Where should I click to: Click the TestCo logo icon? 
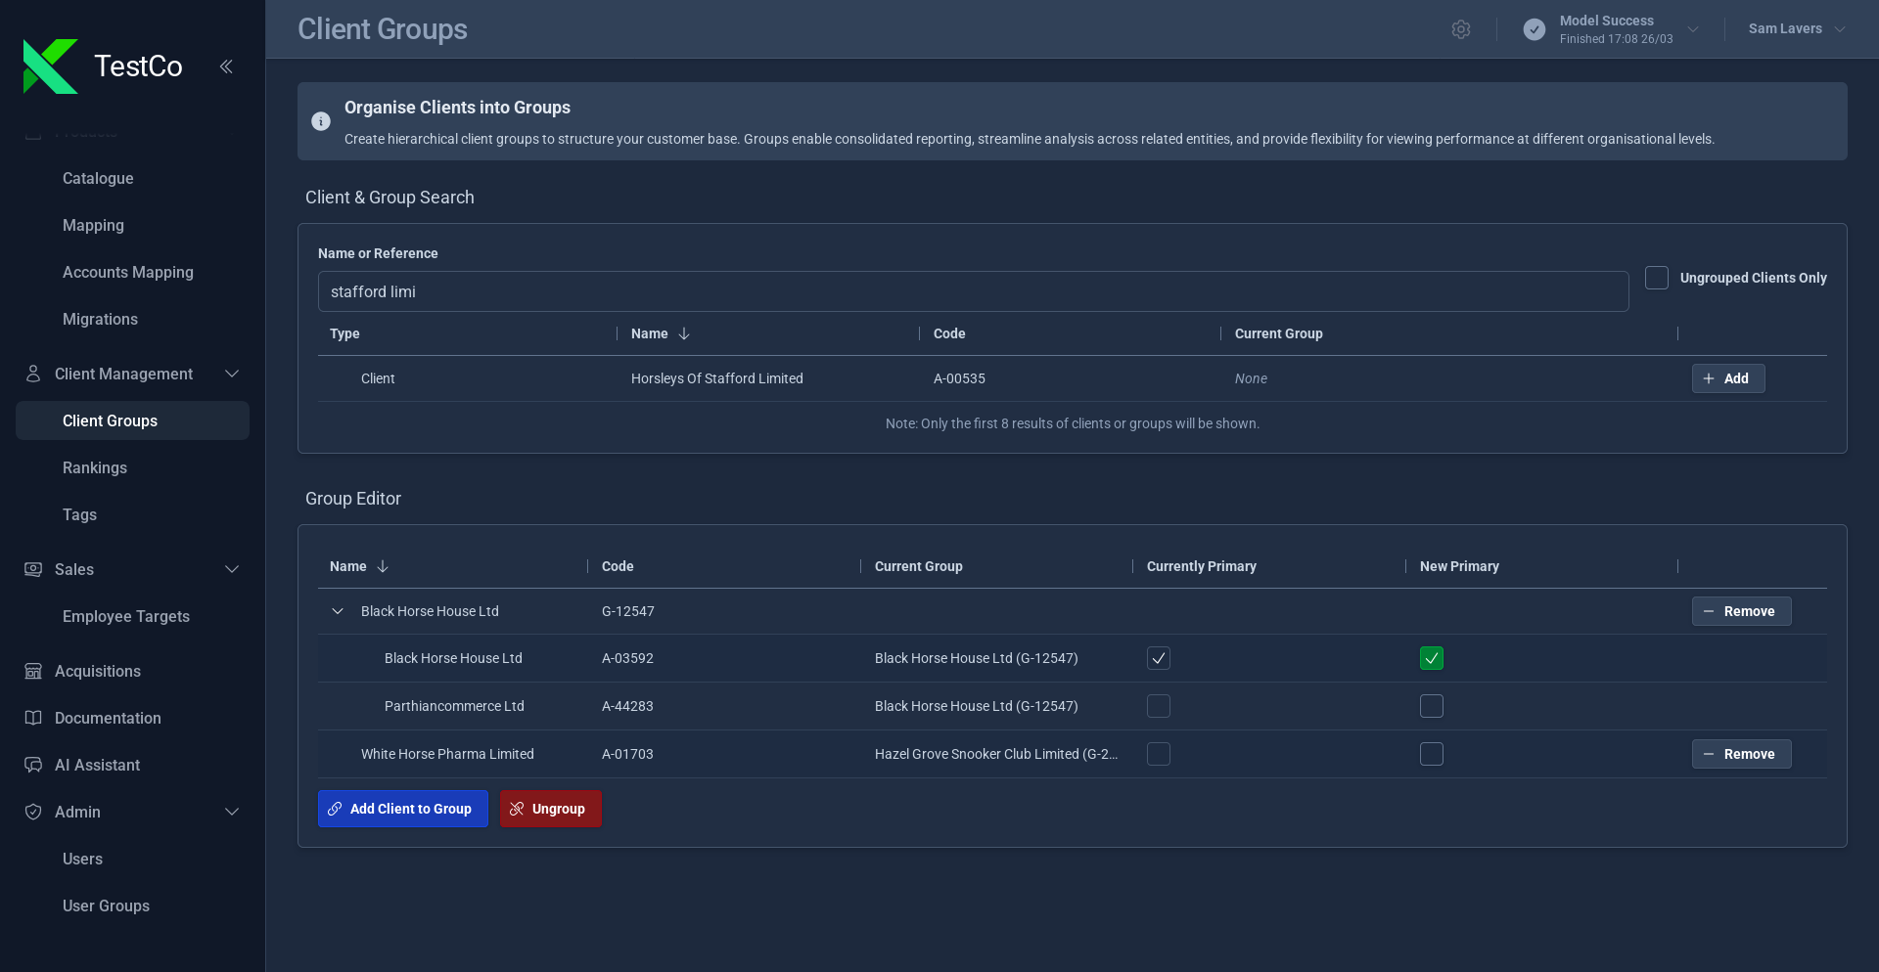pyautogui.click(x=50, y=66)
